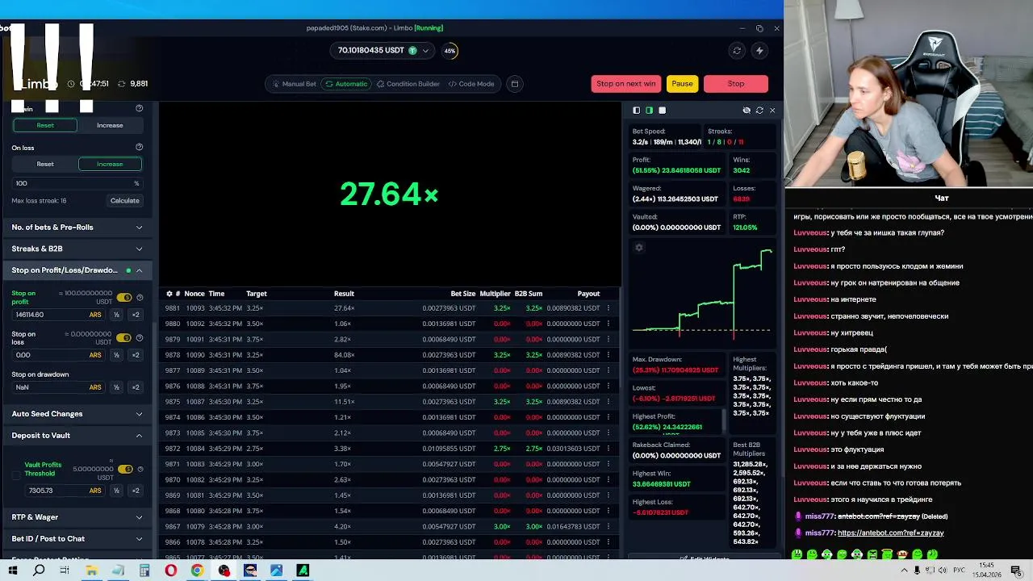Select left-panel layout icon in stats widget
1033x581 pixels.
636,111
